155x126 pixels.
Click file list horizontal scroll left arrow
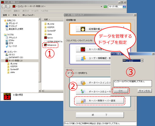pos(43,91)
